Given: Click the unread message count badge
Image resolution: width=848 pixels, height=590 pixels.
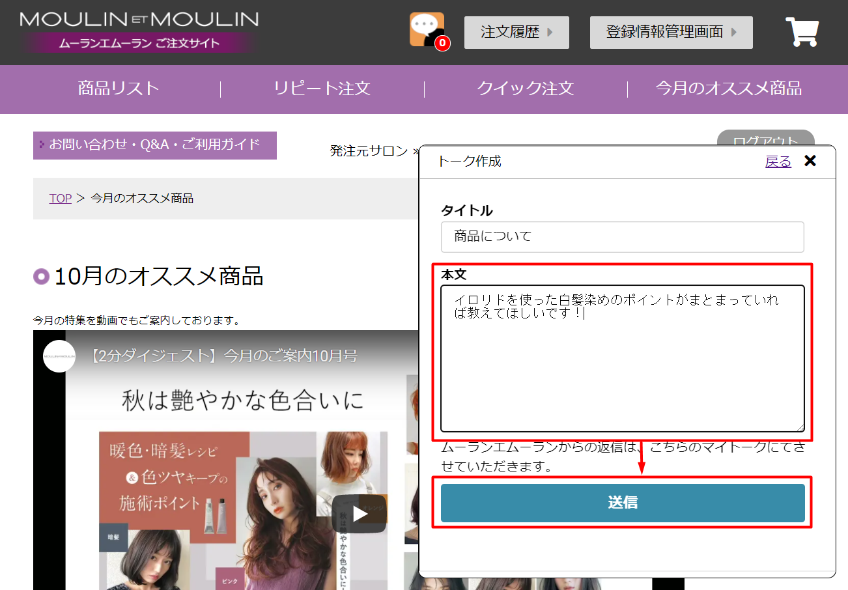Looking at the screenshot, I should coord(442,44).
